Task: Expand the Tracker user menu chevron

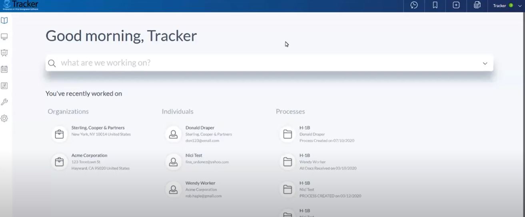Action: click(x=520, y=6)
